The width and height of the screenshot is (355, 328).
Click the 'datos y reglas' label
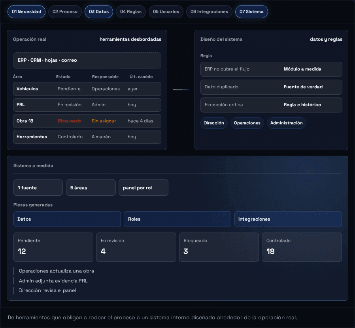click(326, 39)
